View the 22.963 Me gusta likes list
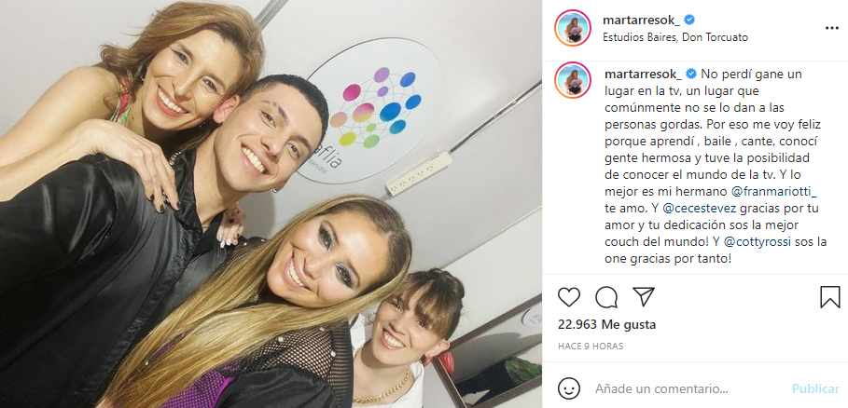Viewport: 848px width, 408px height. point(606,325)
